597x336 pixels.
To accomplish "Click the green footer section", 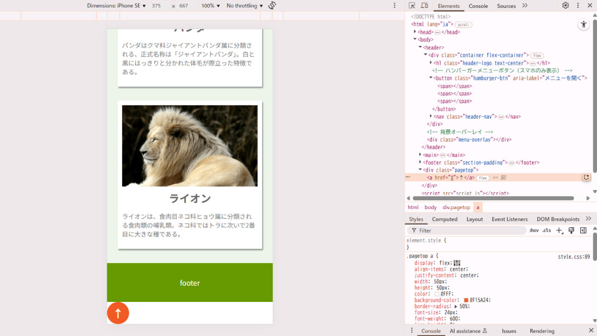I will click(190, 282).
